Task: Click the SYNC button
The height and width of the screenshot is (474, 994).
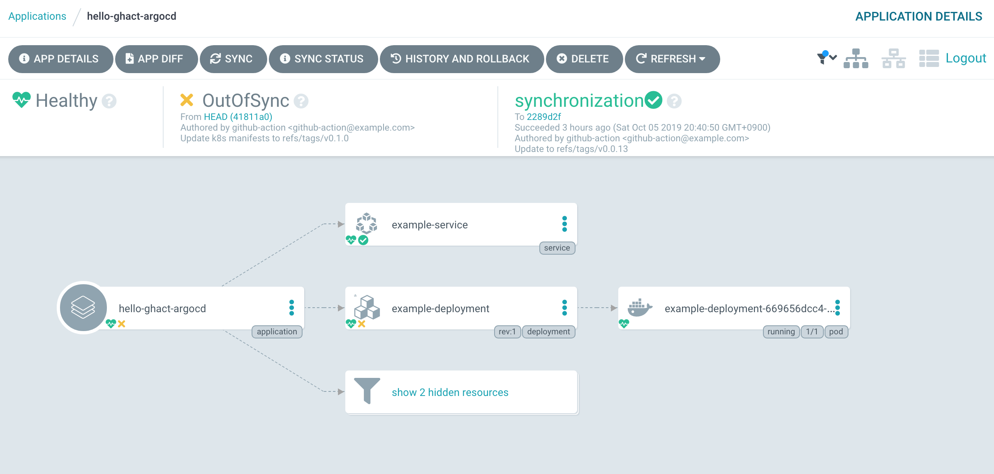Action: tap(233, 59)
